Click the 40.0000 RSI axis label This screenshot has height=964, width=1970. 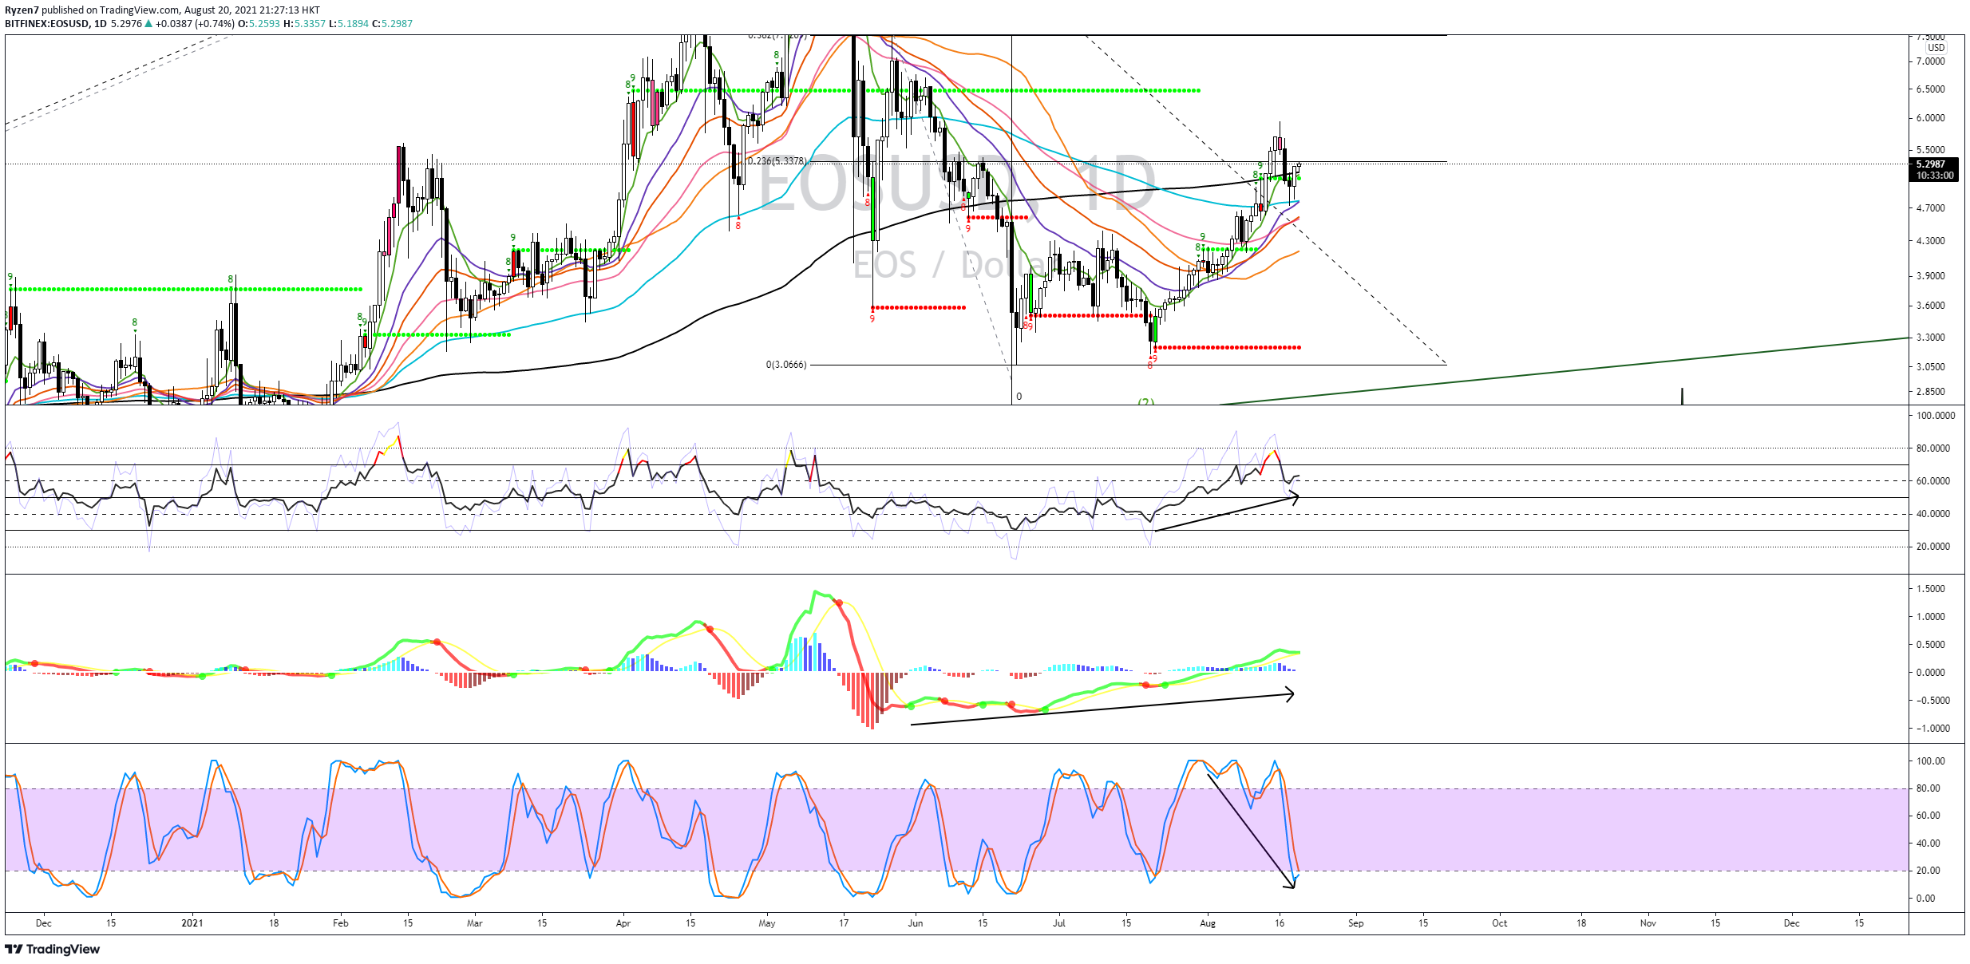point(1933,514)
